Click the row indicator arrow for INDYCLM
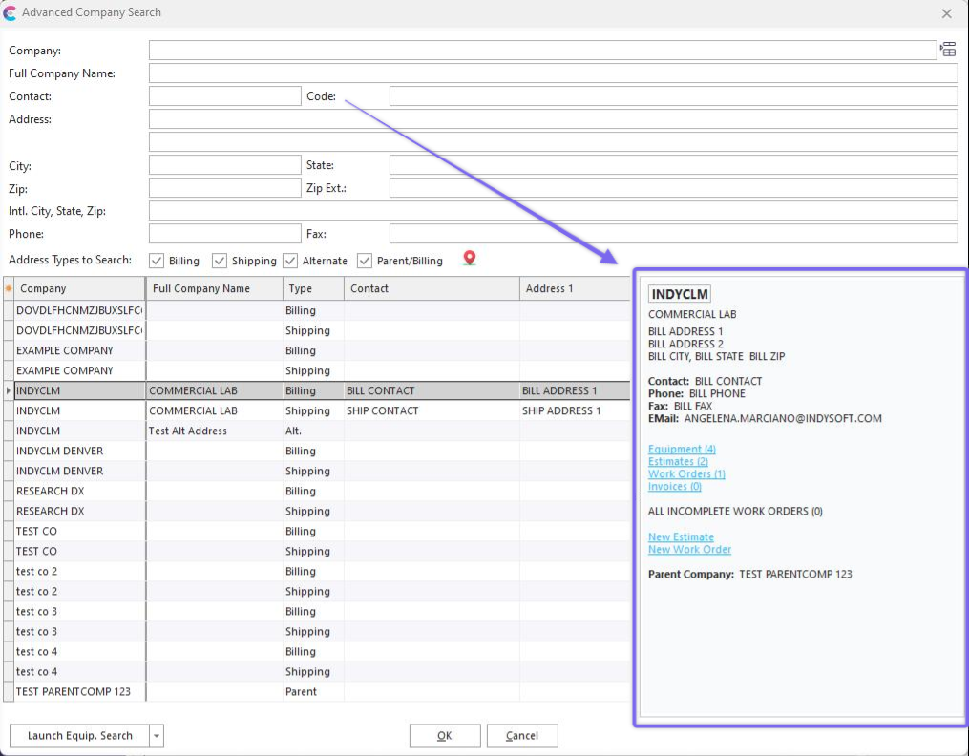 9,391
